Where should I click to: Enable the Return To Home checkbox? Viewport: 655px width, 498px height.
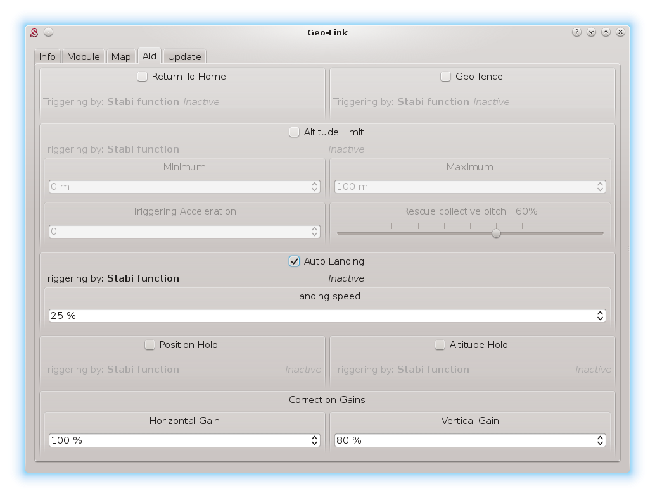coord(143,77)
